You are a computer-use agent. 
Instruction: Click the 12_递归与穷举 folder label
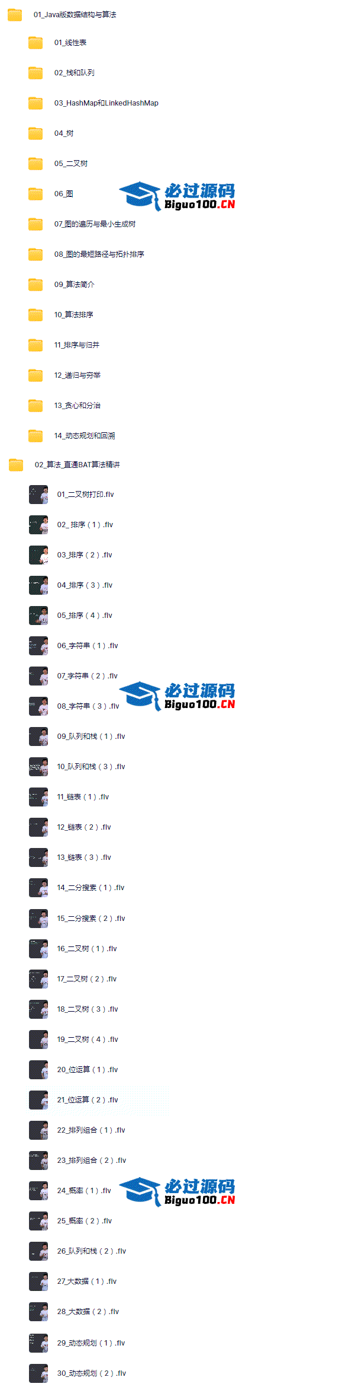78,375
